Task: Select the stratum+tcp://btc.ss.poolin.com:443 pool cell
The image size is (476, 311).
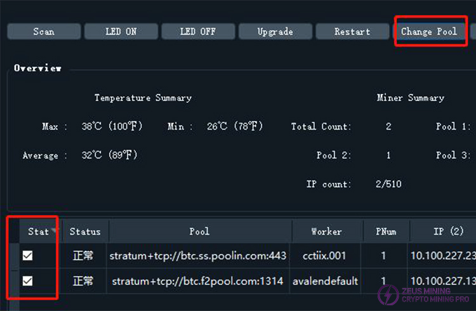Action: (199, 256)
